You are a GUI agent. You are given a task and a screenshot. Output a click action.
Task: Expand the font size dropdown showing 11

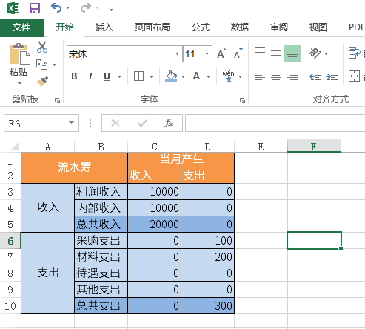[x=207, y=53]
